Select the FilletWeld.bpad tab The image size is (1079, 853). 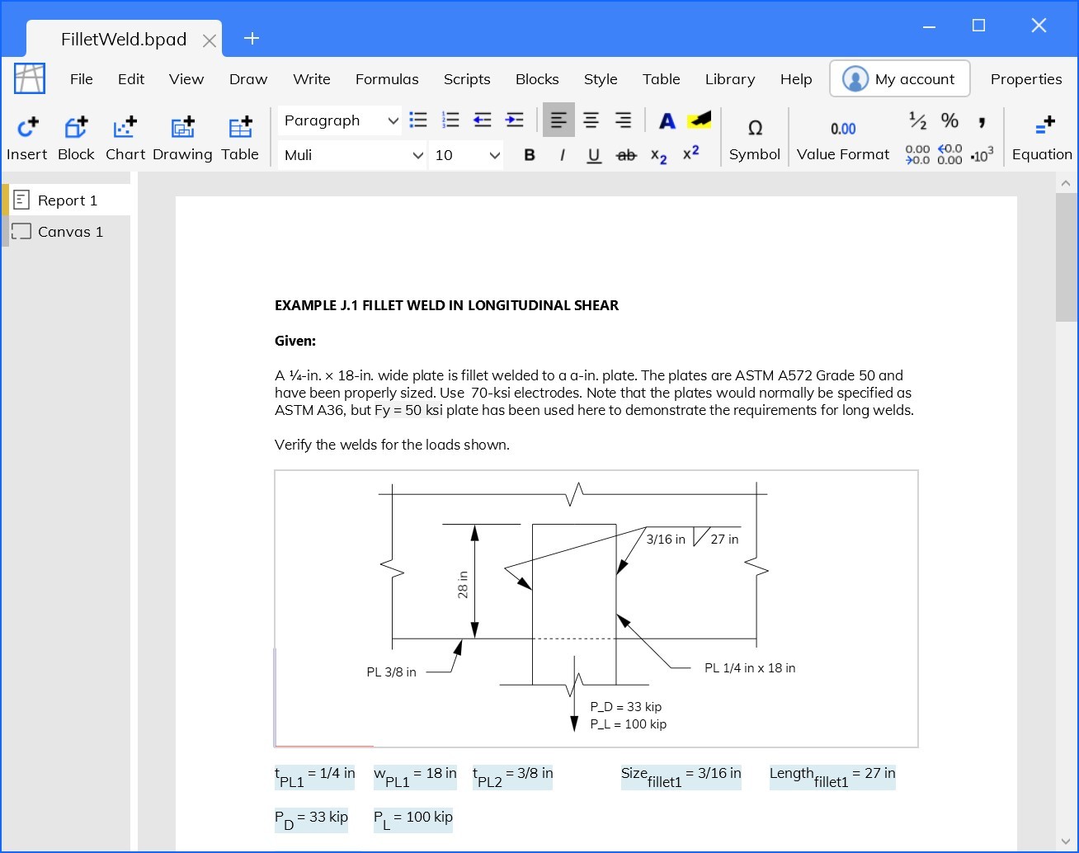[x=124, y=39]
